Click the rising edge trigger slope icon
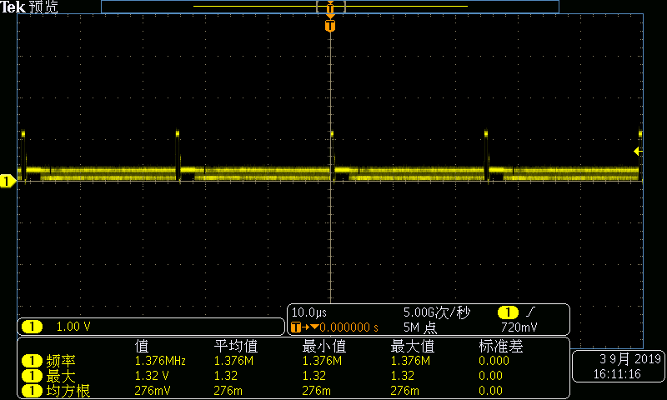Image resolution: width=667 pixels, height=400 pixels. click(530, 312)
